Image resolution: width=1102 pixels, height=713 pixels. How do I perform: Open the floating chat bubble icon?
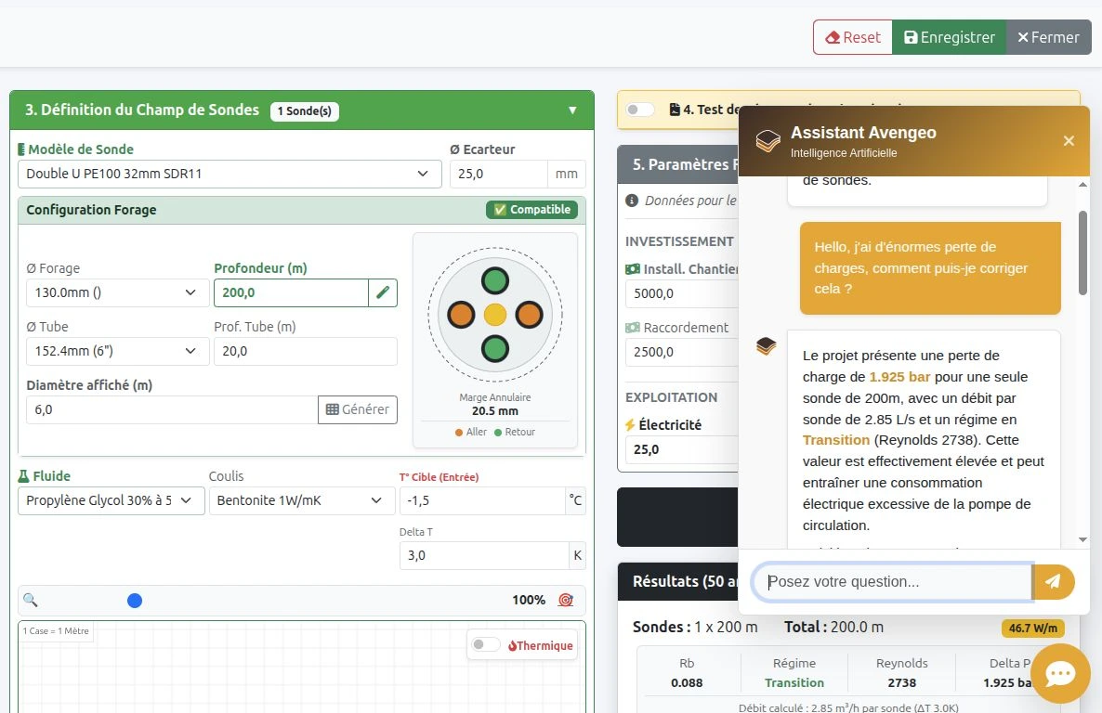coord(1060,673)
